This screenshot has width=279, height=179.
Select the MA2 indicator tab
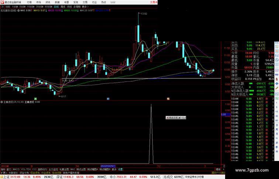[x=72, y=169]
